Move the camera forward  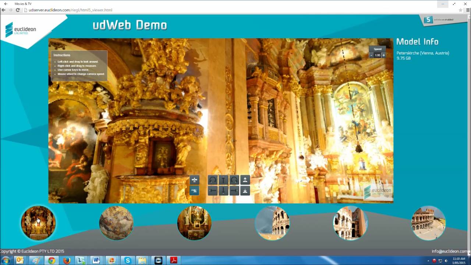[x=223, y=180]
